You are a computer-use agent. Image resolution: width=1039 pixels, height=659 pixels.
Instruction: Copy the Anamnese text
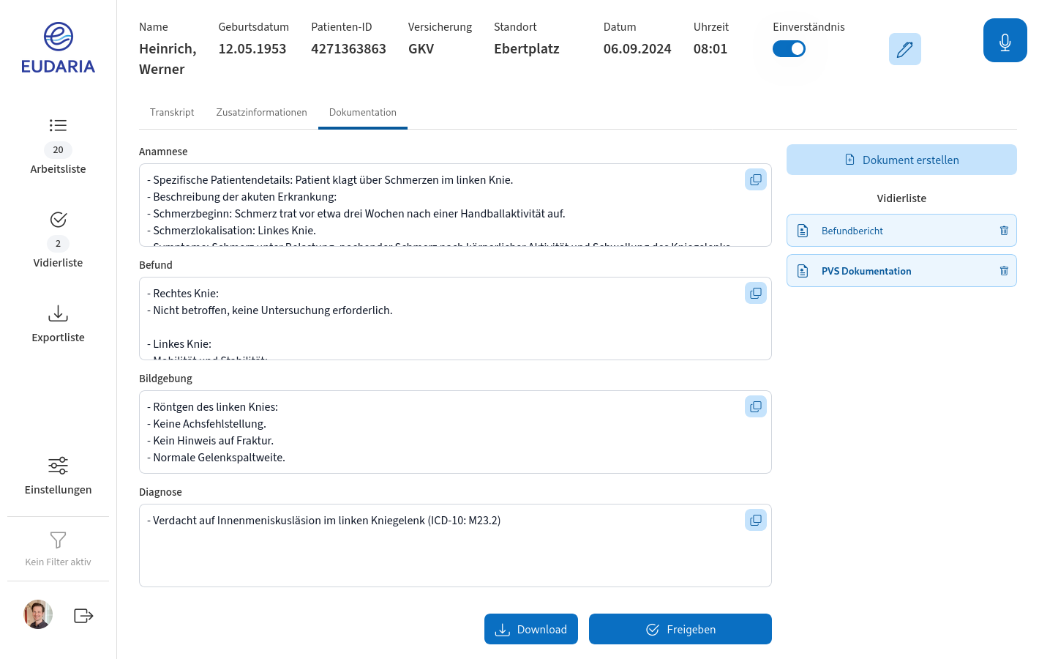click(755, 179)
